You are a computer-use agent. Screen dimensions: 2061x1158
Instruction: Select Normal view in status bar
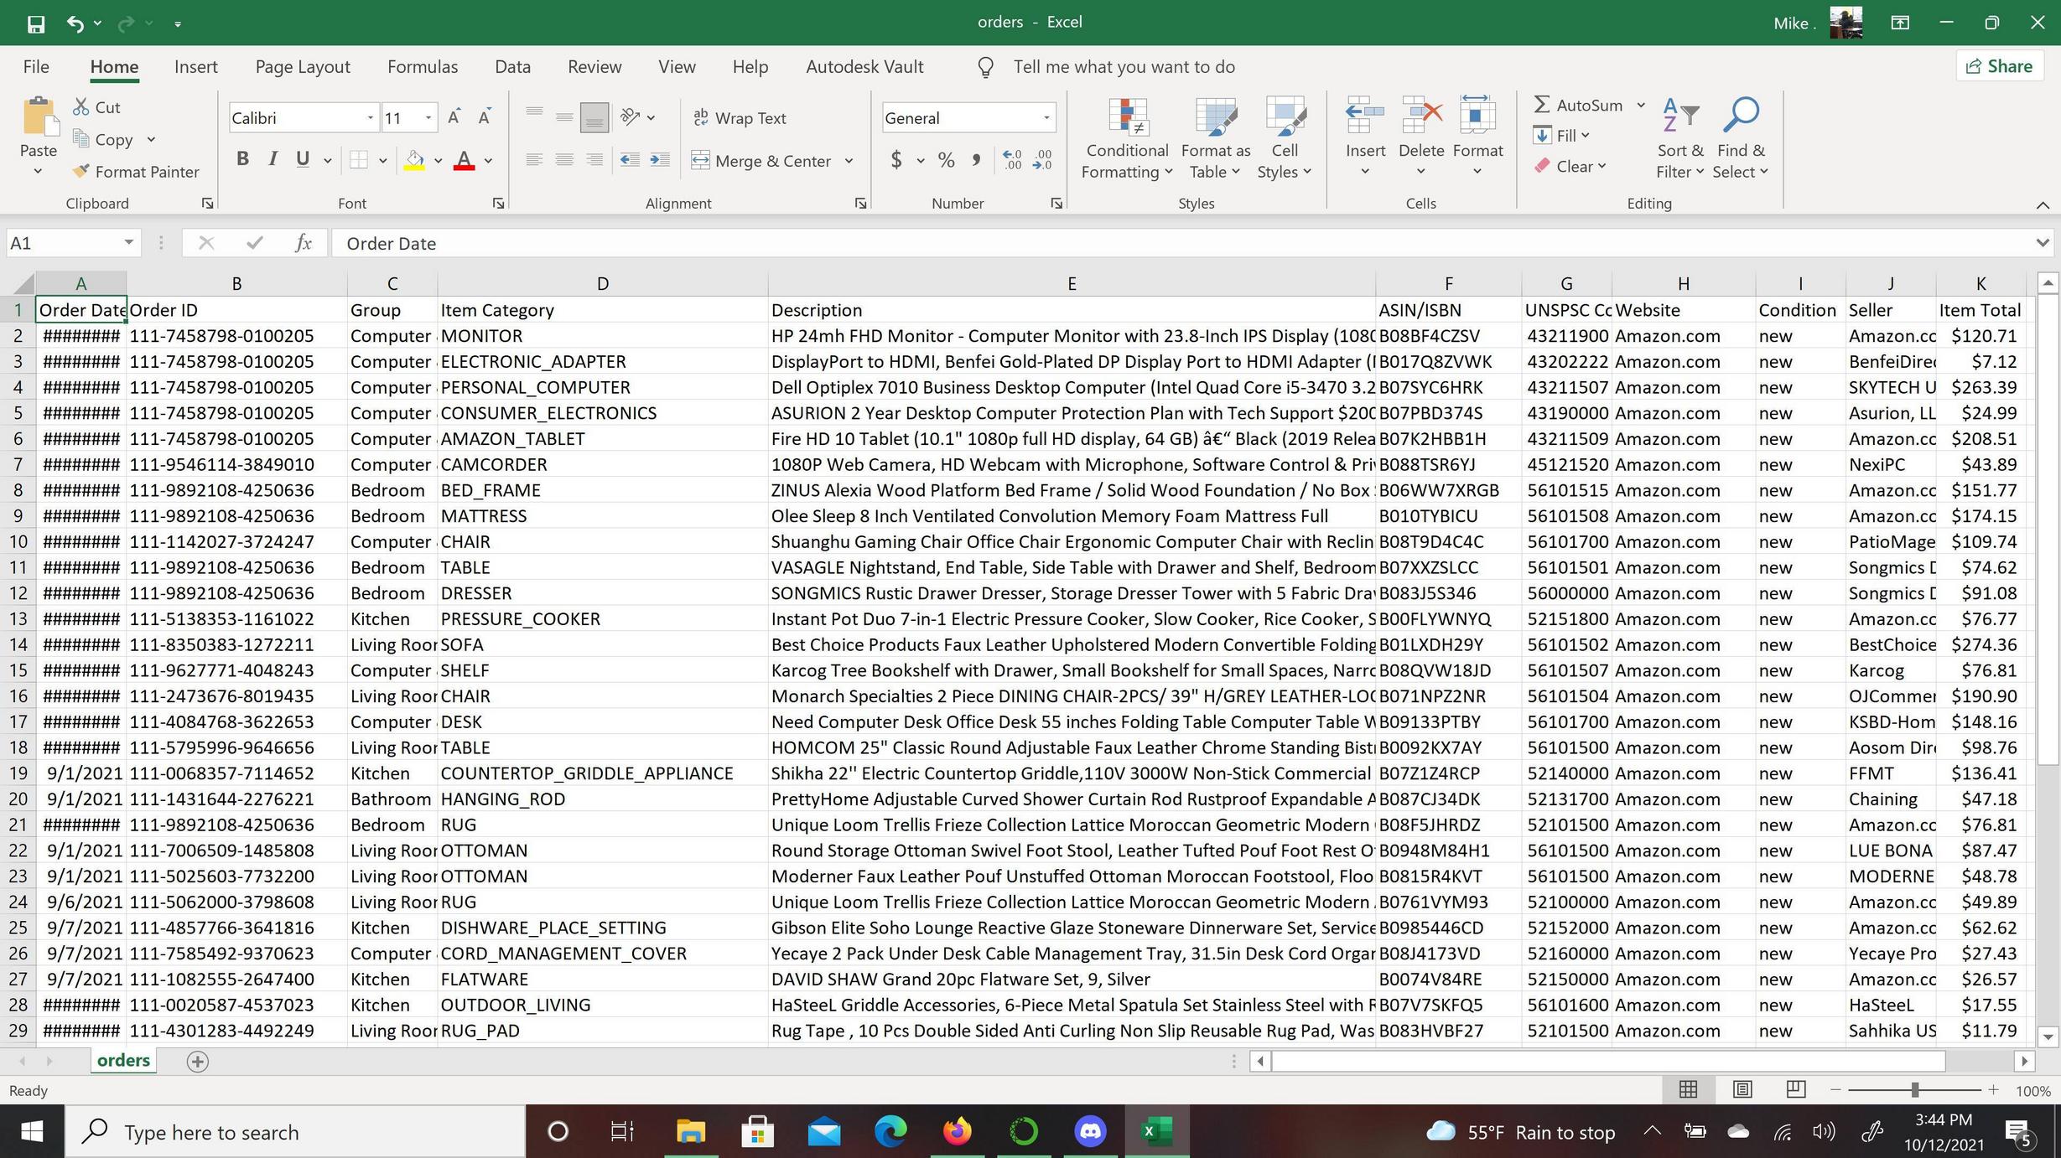click(x=1688, y=1089)
